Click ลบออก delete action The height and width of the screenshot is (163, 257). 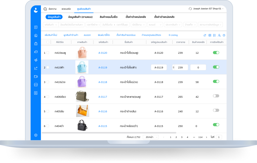coord(87,35)
